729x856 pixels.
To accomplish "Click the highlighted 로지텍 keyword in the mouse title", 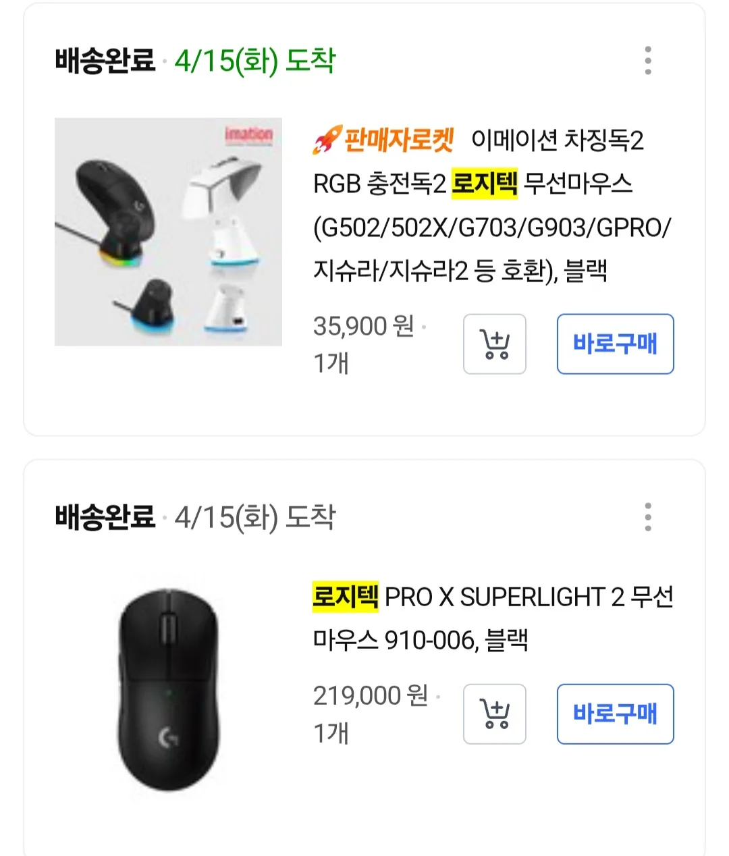I will 346,596.
